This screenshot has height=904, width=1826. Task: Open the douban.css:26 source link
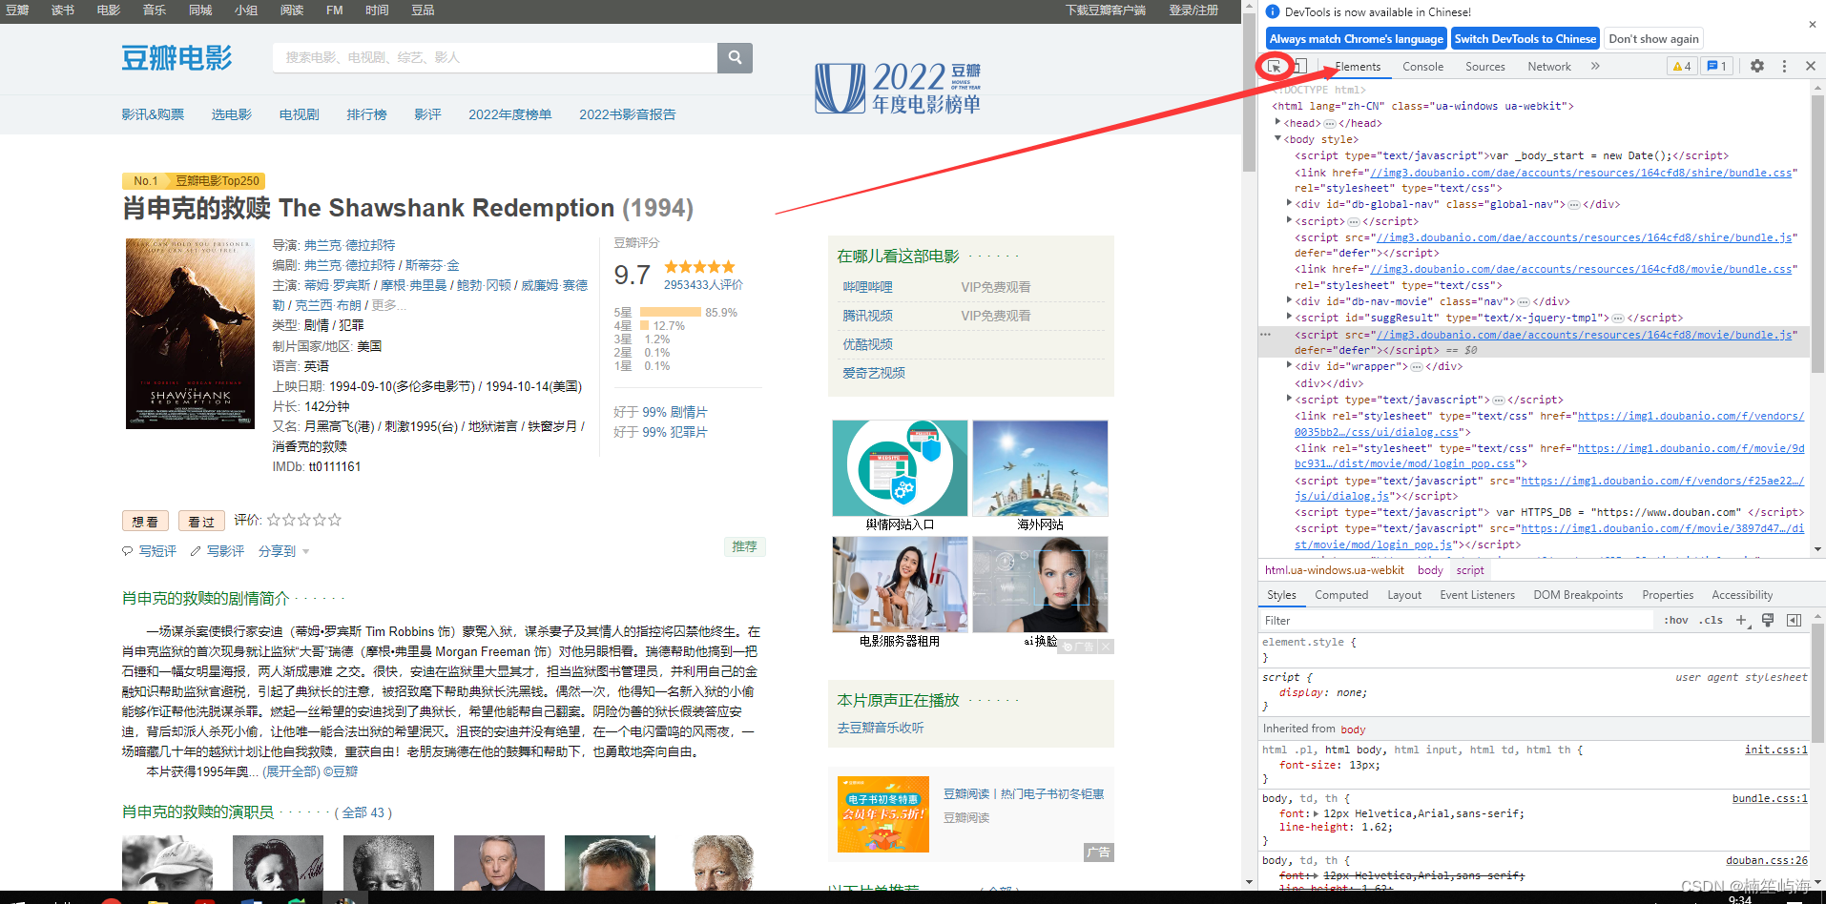pyautogui.click(x=1766, y=860)
